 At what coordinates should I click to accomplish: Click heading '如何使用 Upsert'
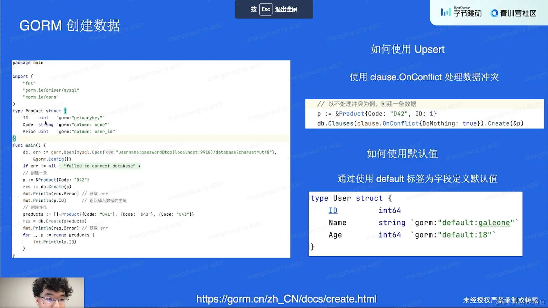point(407,49)
